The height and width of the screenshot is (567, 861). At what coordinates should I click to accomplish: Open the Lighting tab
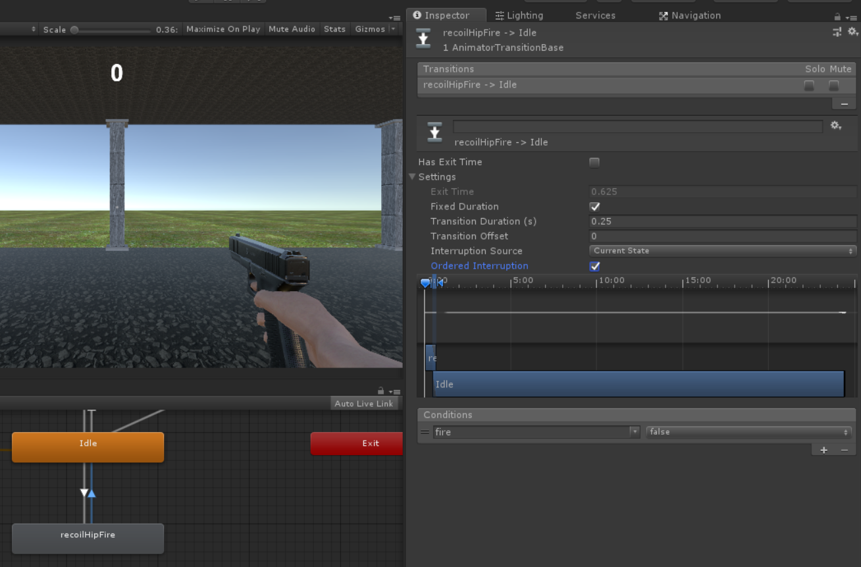519,15
